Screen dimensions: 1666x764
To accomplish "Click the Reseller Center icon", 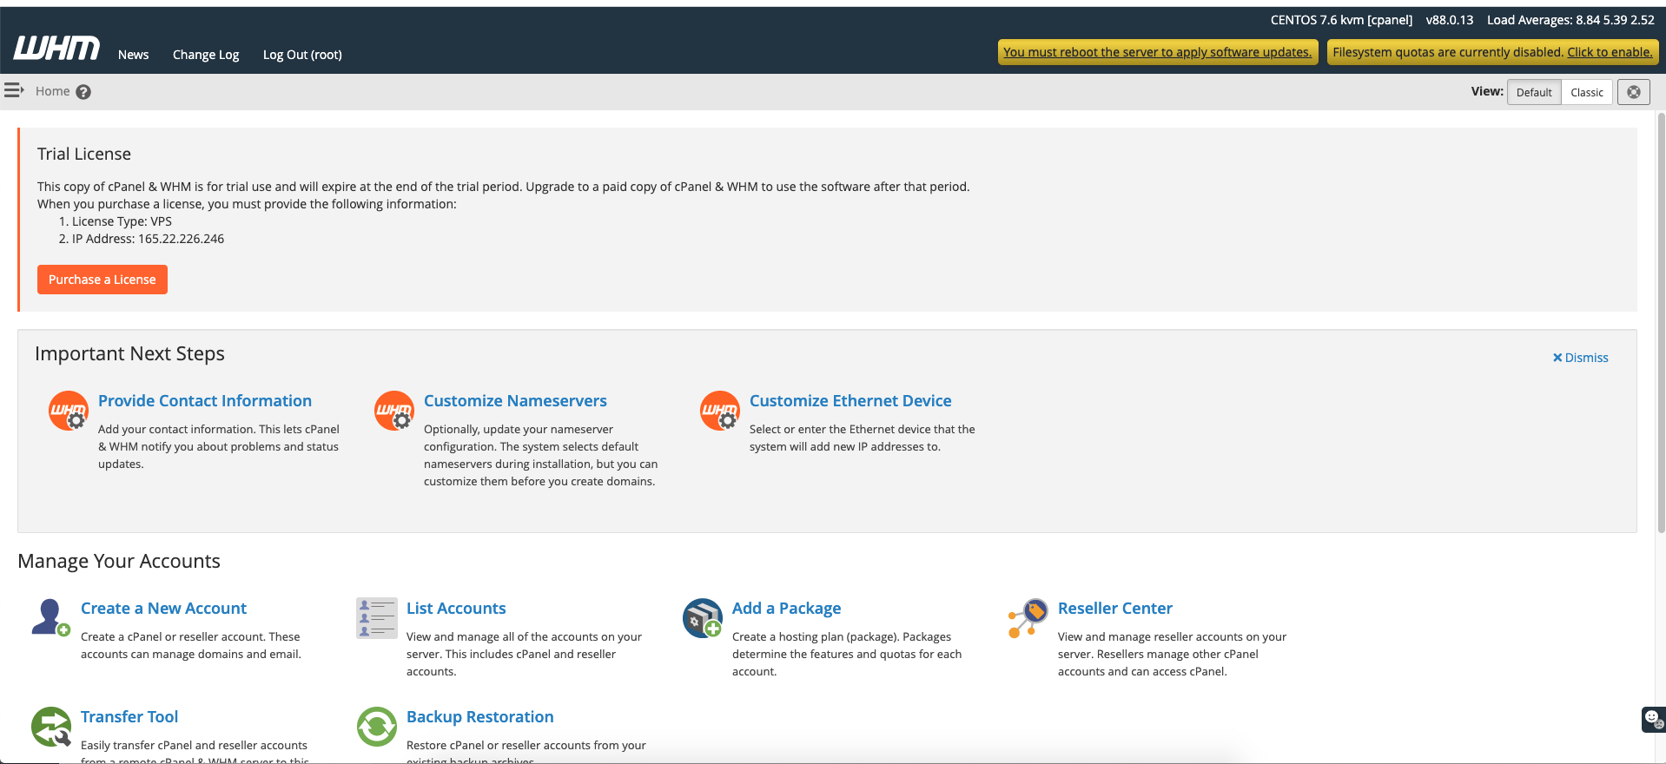I will point(1028,617).
